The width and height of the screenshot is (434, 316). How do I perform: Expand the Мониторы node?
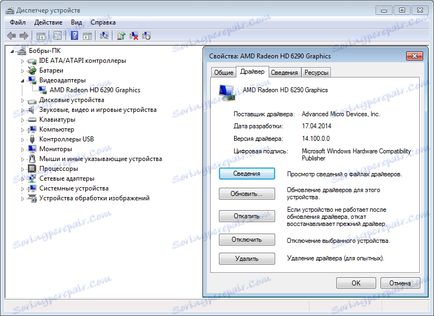[23, 150]
